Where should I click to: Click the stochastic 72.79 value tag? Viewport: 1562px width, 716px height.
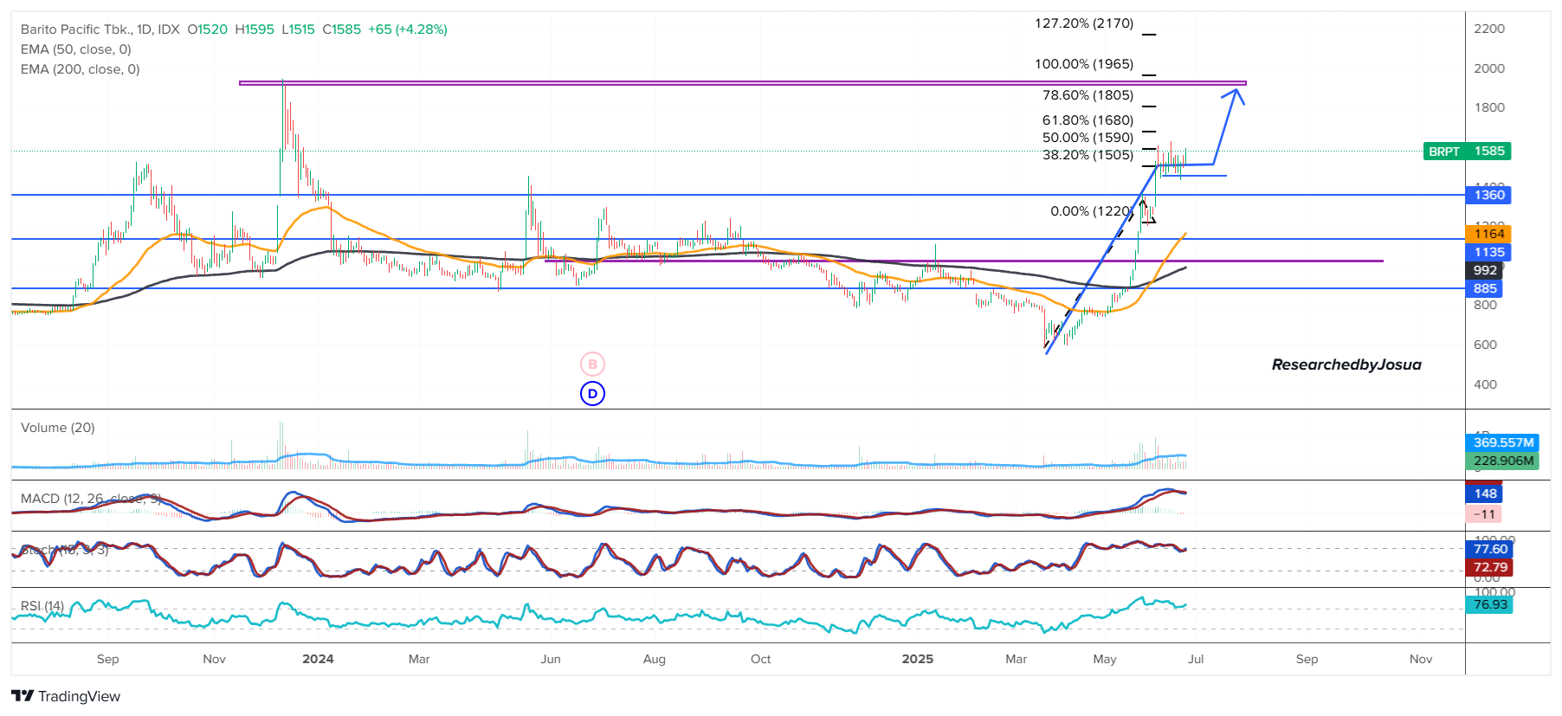point(1490,567)
